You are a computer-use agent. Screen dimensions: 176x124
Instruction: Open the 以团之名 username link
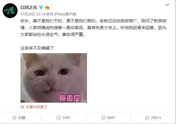[29, 7]
